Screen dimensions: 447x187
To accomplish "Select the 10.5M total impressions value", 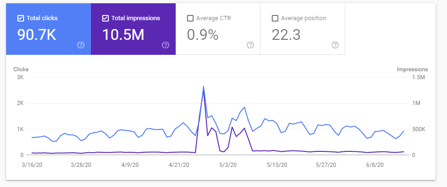I will (123, 35).
